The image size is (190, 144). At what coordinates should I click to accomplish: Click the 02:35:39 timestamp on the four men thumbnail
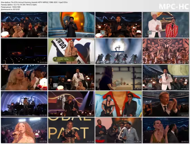pyautogui.click(x=137, y=142)
